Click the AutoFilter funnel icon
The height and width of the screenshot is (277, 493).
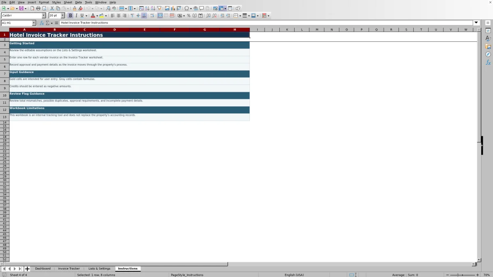tap(159, 8)
